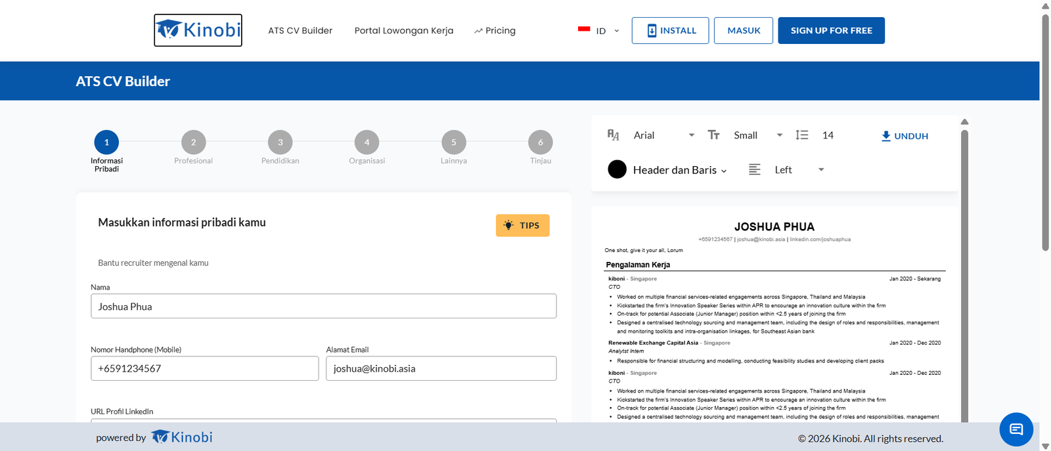Open the Pricing page link

(x=495, y=31)
